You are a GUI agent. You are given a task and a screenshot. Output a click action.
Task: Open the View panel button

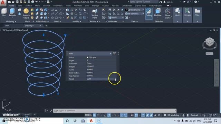[x=197, y=12]
